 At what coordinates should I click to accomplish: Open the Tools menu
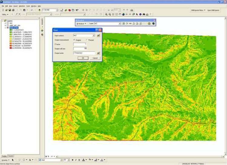28,6
